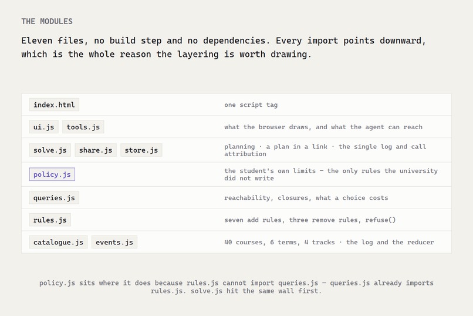Image resolution: width=473 pixels, height=316 pixels.
Task: Click the 'one script tag' description
Action: (251, 105)
